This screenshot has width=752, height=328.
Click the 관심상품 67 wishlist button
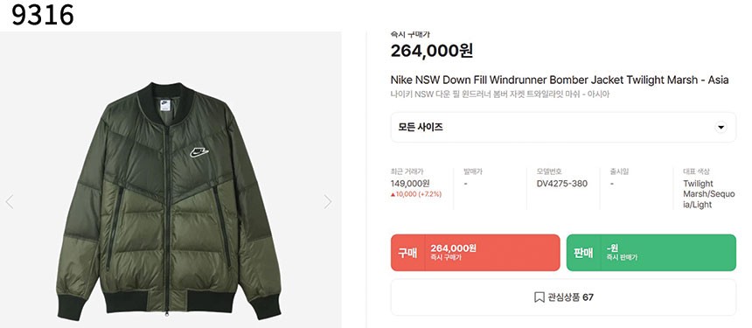[563, 297]
